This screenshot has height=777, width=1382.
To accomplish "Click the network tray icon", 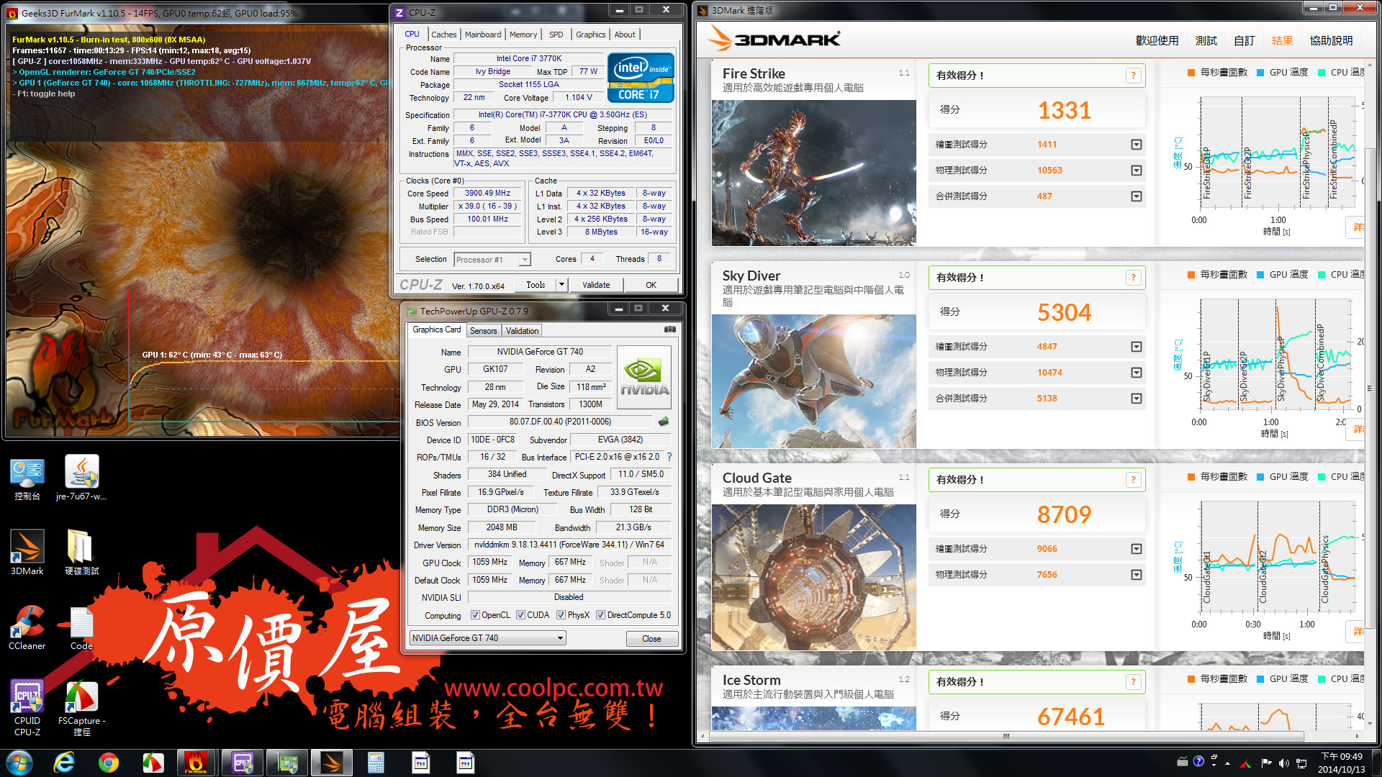I will click(1301, 763).
